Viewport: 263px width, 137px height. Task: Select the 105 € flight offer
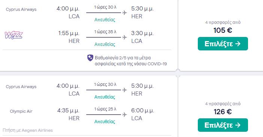click(x=223, y=44)
